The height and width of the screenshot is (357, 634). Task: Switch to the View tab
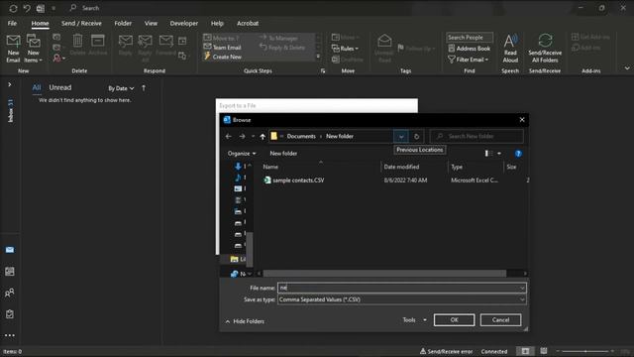click(151, 23)
